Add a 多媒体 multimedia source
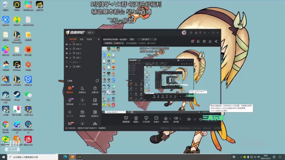The width and height of the screenshot is (285, 160). point(156,119)
